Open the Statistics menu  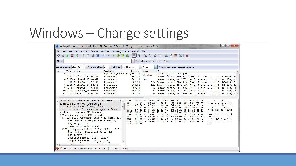(x=105, y=51)
